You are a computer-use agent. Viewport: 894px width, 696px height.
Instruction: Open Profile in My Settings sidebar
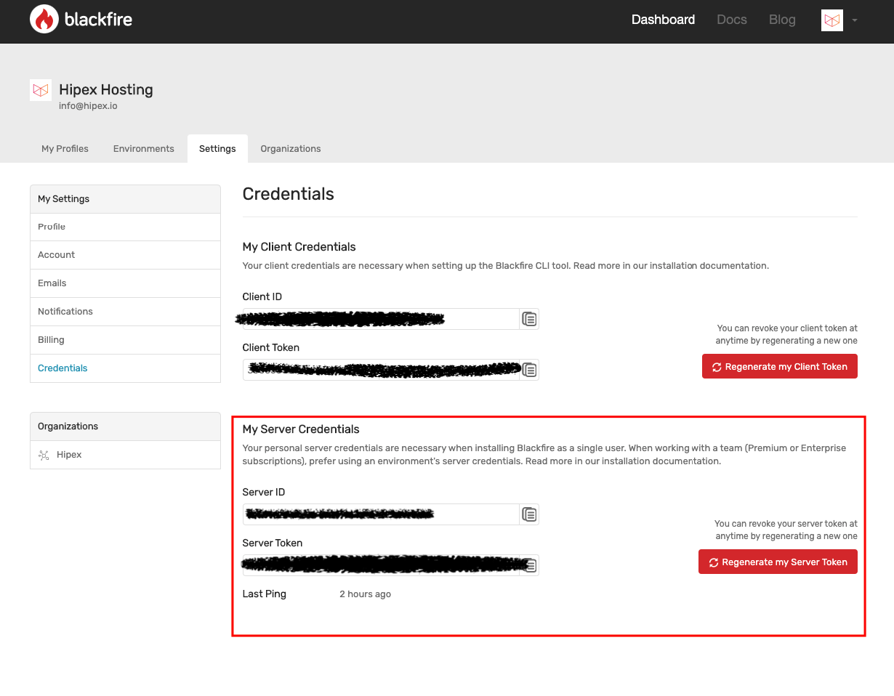pyautogui.click(x=125, y=227)
